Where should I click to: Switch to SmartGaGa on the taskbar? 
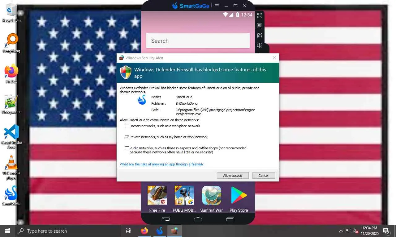[x=160, y=231]
